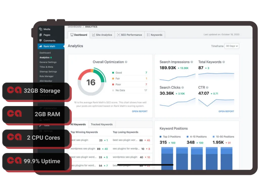Screen dimensions: 259x194
Task: Click the 'best seo plugin wor...' losing keyword
Action: coord(125,140)
